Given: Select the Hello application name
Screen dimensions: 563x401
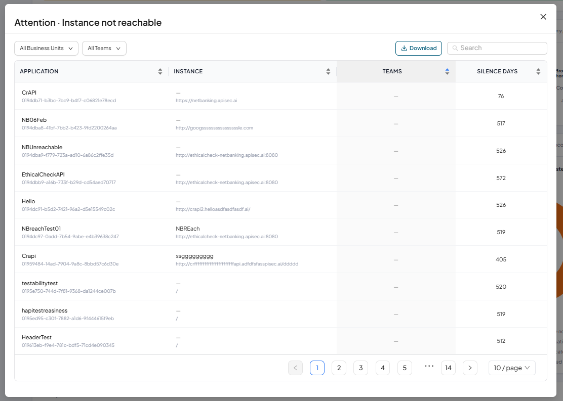Looking at the screenshot, I should 28,201.
